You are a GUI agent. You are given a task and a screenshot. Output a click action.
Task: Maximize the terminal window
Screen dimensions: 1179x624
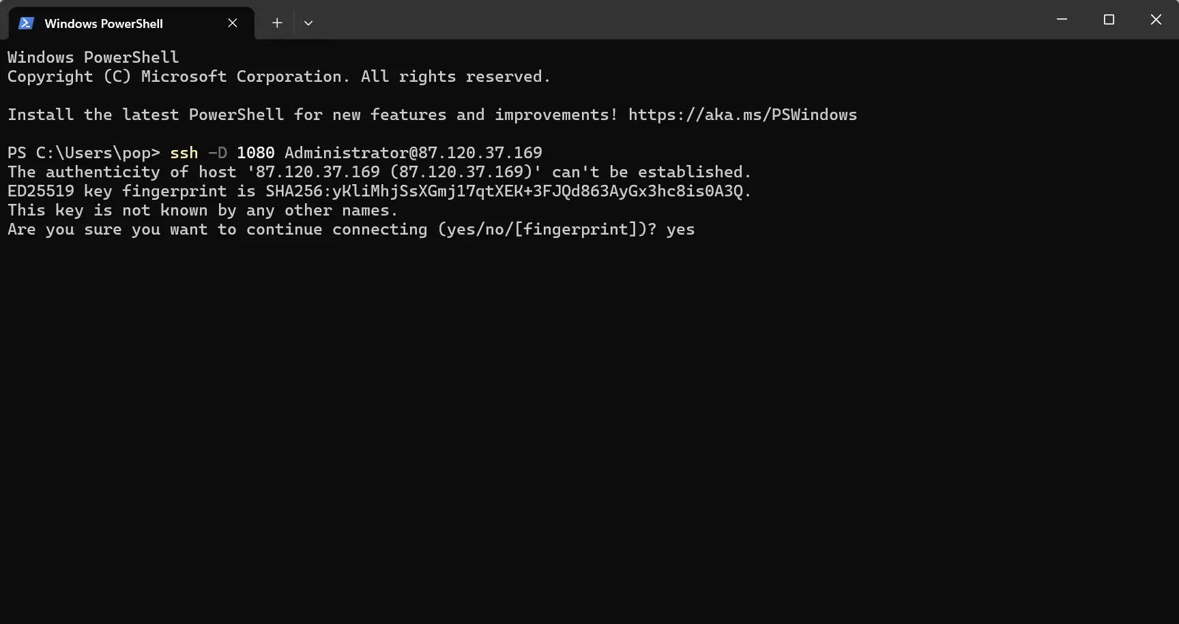point(1109,20)
